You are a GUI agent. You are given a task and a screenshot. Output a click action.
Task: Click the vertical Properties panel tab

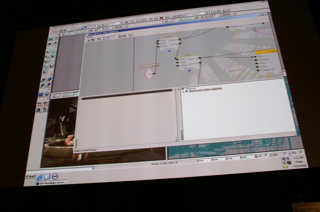click(76, 143)
